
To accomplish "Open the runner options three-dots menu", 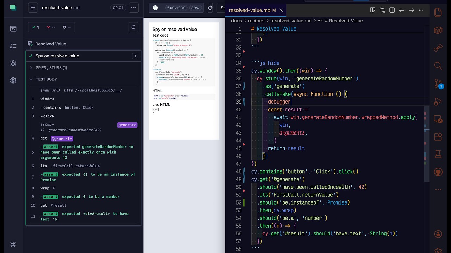I will (134, 8).
